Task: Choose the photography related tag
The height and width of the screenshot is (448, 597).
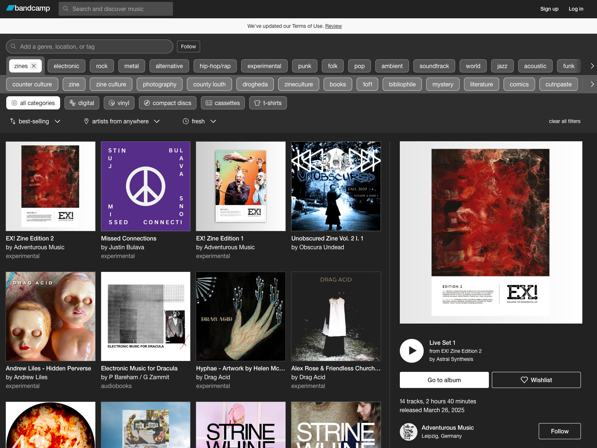Action: click(x=159, y=84)
